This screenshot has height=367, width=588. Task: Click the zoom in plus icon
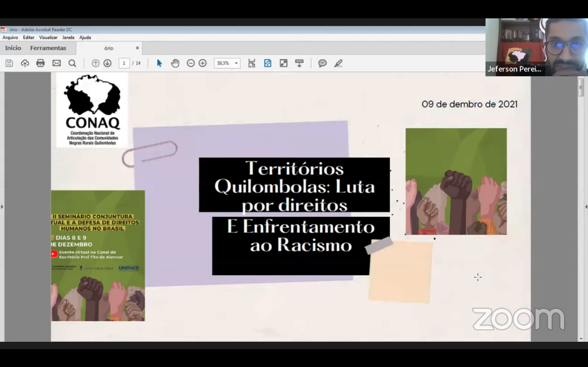(203, 63)
